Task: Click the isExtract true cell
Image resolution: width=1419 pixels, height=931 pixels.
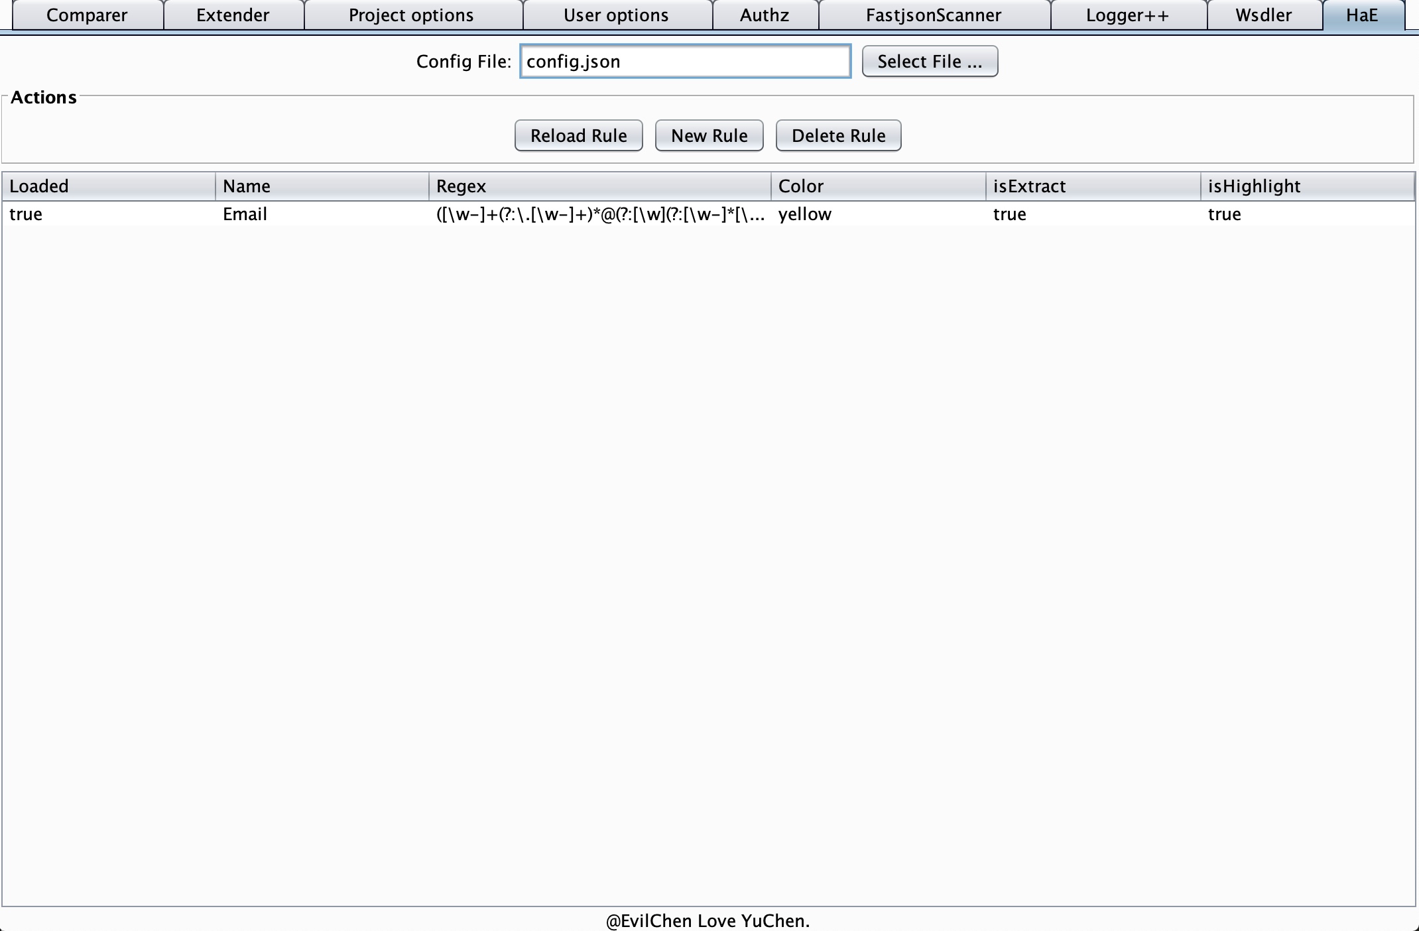Action: [x=1010, y=214]
